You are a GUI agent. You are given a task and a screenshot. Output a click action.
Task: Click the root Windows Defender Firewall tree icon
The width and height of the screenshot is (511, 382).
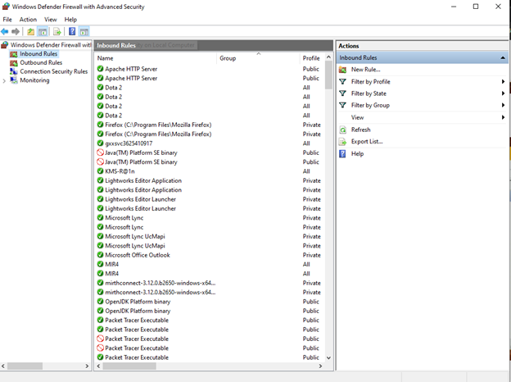pos(5,45)
